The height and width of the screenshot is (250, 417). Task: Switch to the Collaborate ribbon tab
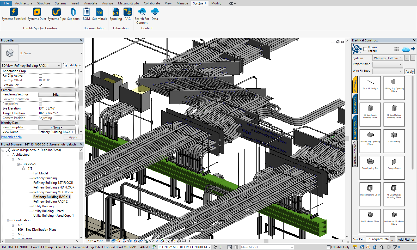coord(152,3)
